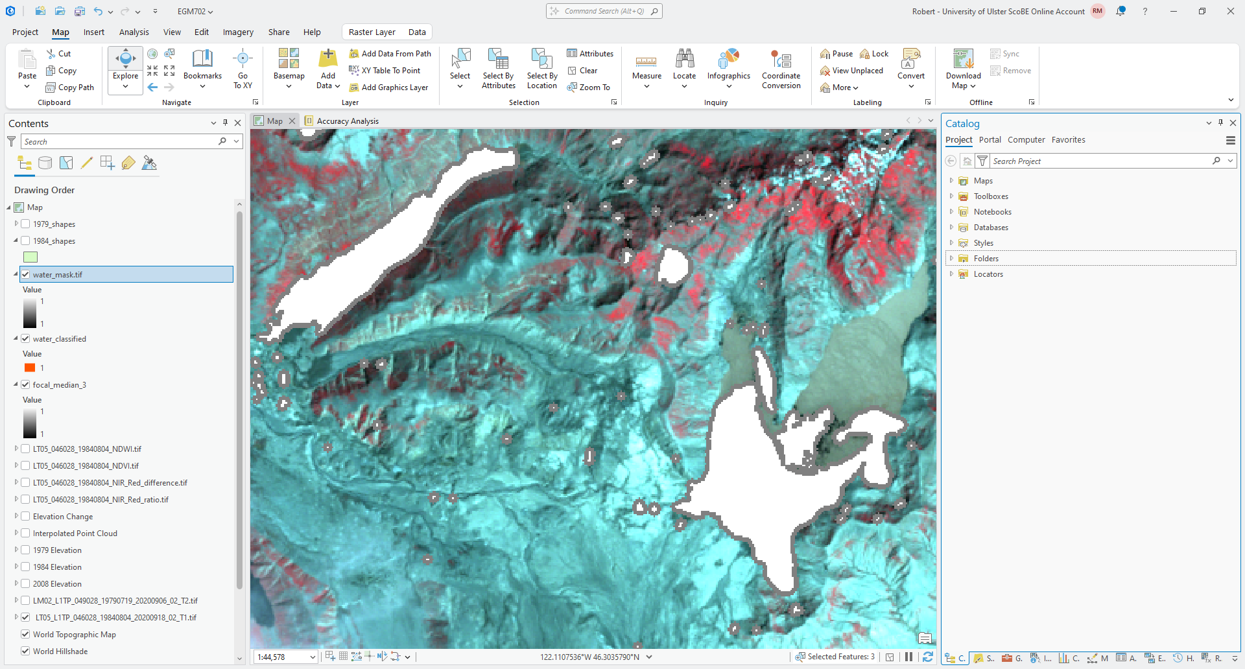Open the map scale dropdown

click(313, 657)
